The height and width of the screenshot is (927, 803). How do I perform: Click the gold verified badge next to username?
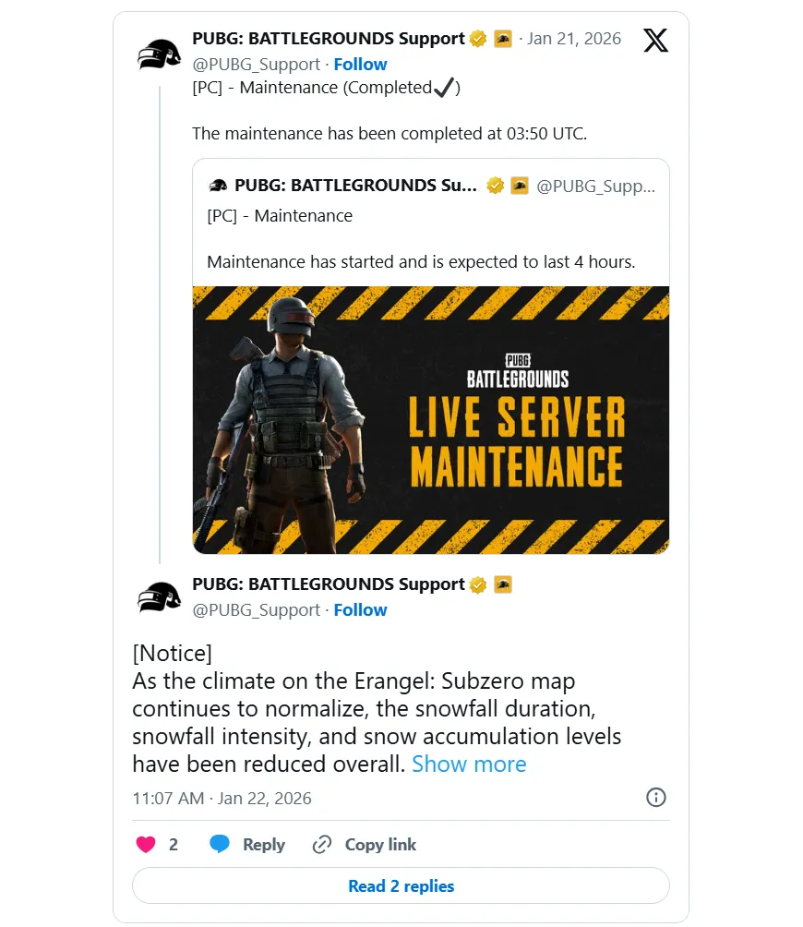(x=477, y=39)
